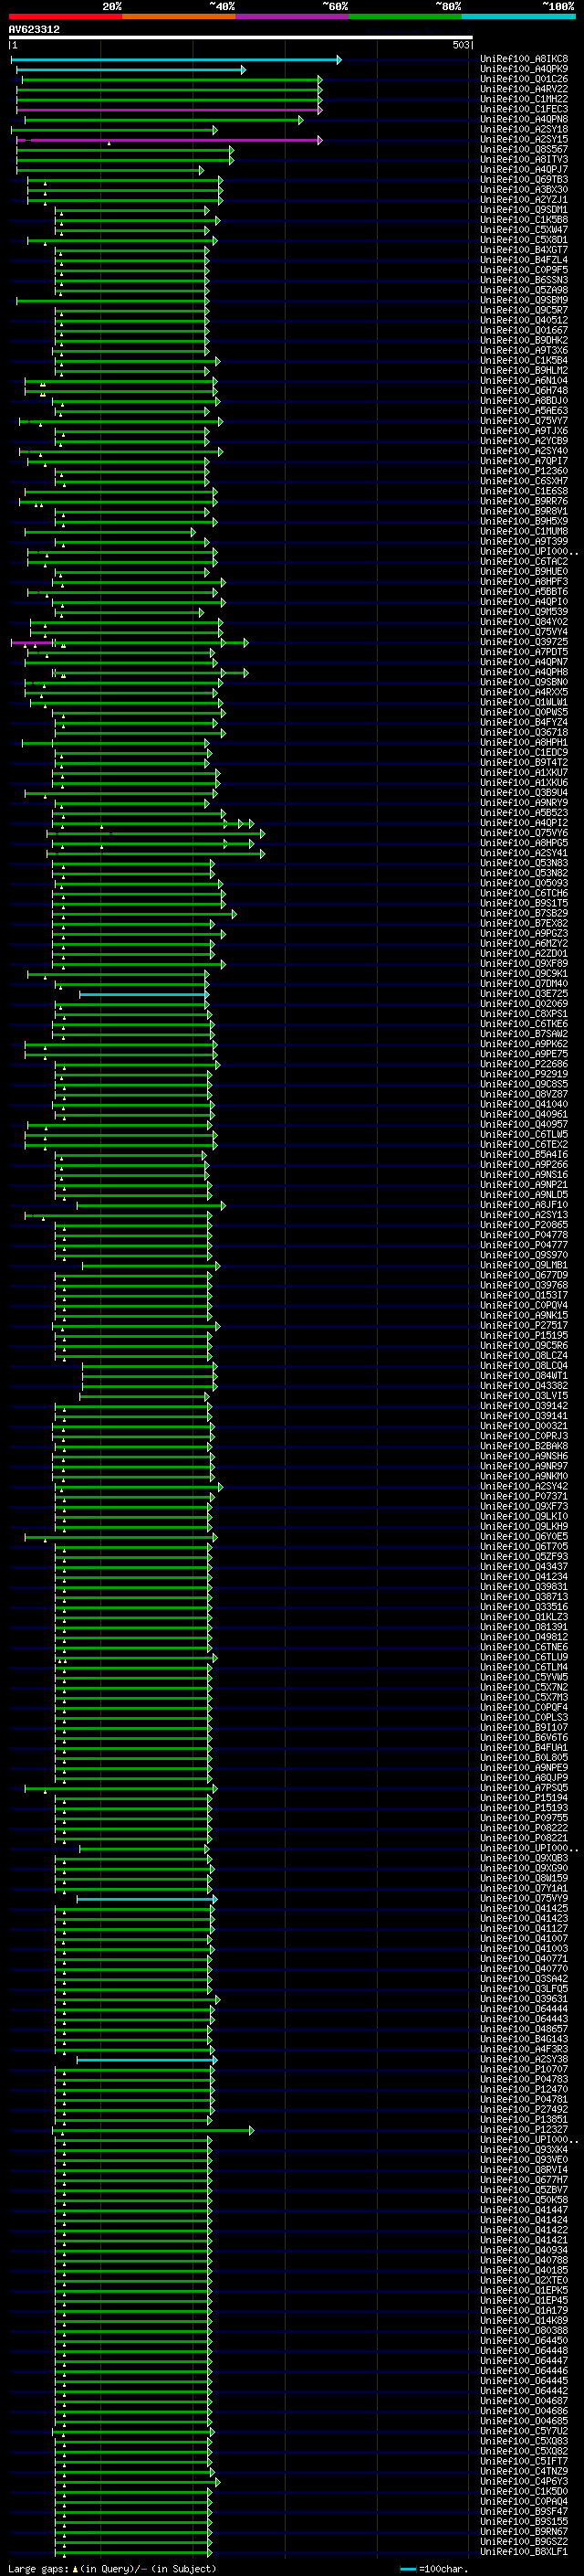Select the UniRef100_A2YZJ1 label
Viewport: 584px width, 2576px height.
[x=524, y=199]
